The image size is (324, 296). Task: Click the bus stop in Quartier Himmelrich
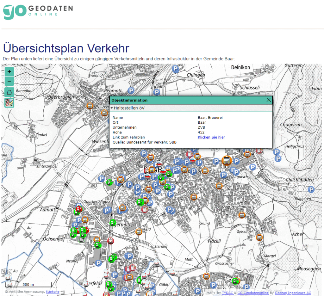pos(242,215)
